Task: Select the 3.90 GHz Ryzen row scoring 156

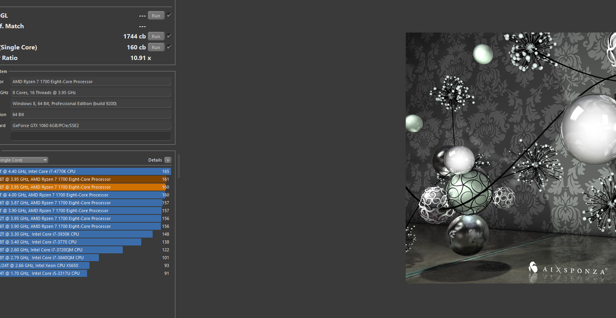Action: 86,226
